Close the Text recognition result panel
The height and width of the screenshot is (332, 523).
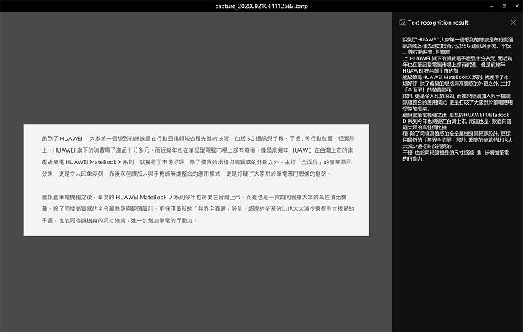click(x=513, y=23)
